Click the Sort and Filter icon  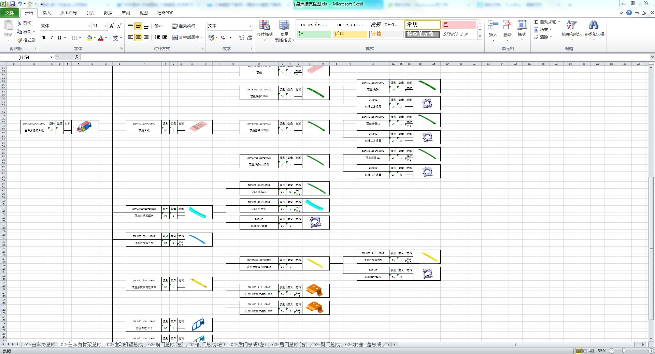pyautogui.click(x=571, y=26)
